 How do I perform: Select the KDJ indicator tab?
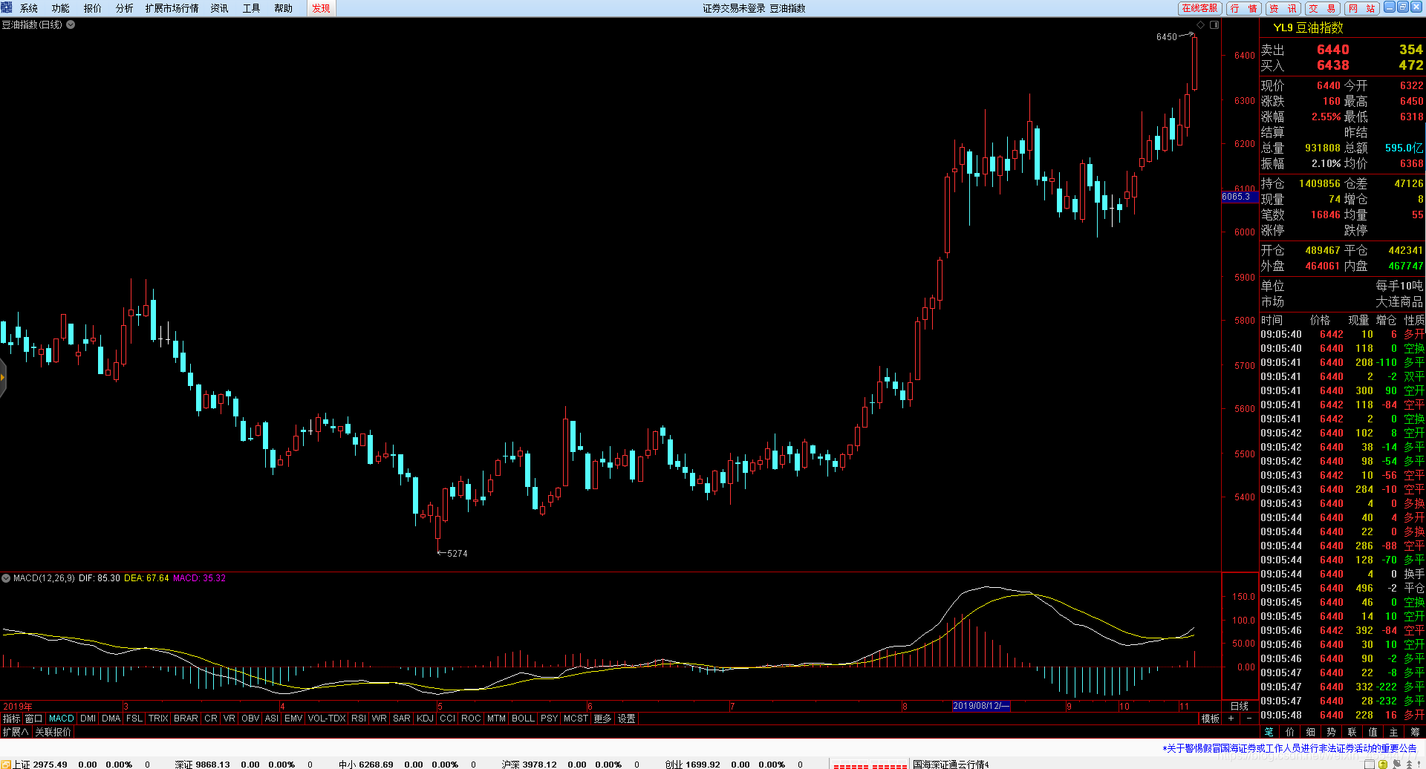(x=425, y=719)
